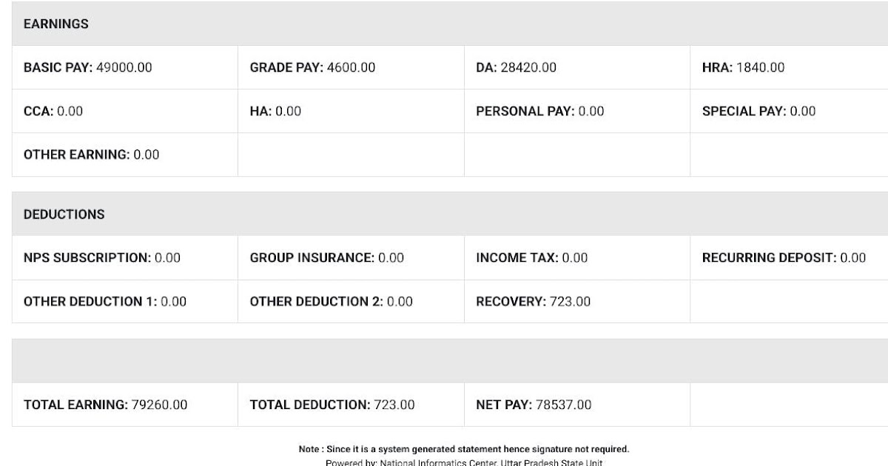Select the OTHER EARNING cell
The height and width of the screenshot is (466, 888).
(92, 155)
